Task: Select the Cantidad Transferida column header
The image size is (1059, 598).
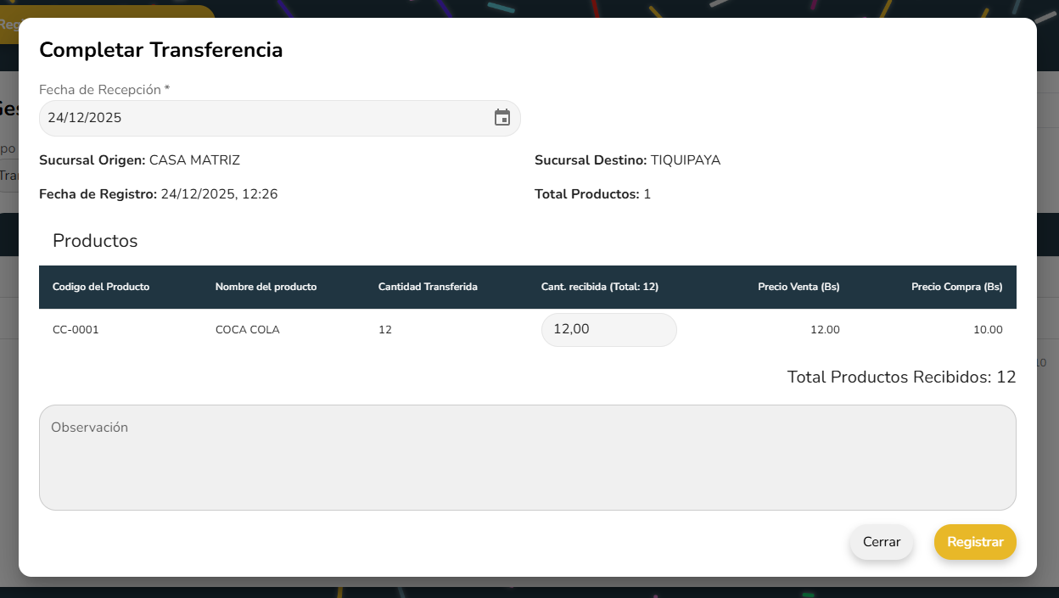Action: coord(428,287)
